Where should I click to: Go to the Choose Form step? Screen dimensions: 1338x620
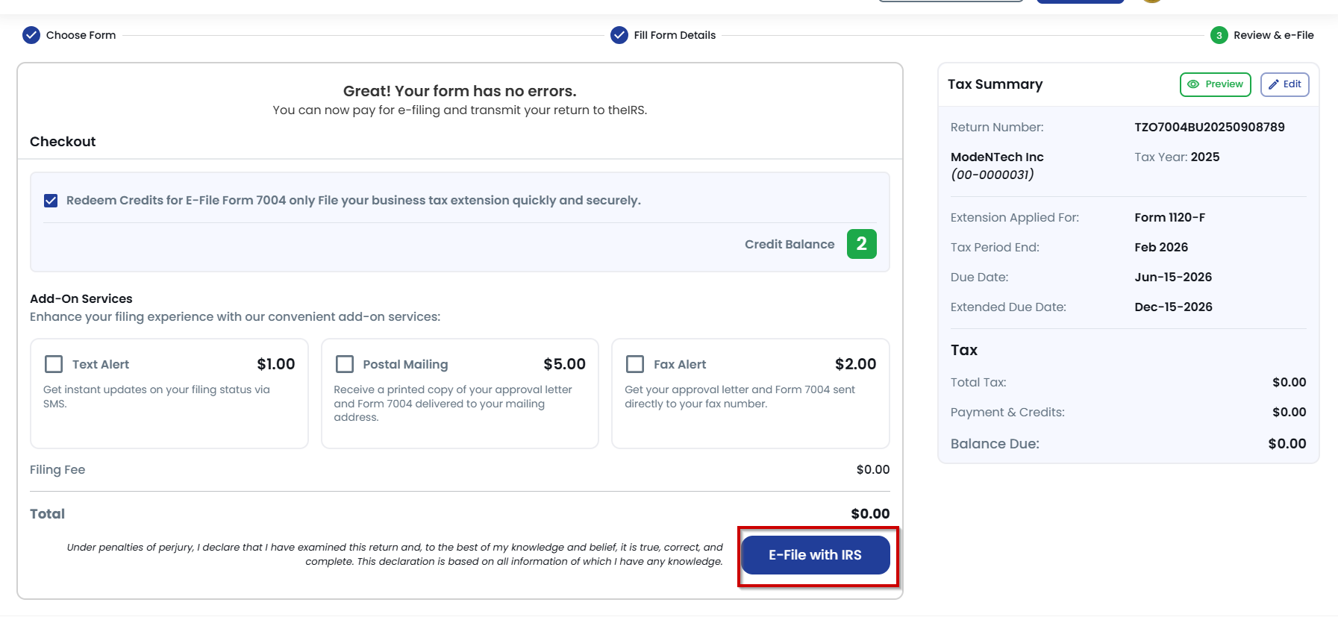click(x=81, y=35)
